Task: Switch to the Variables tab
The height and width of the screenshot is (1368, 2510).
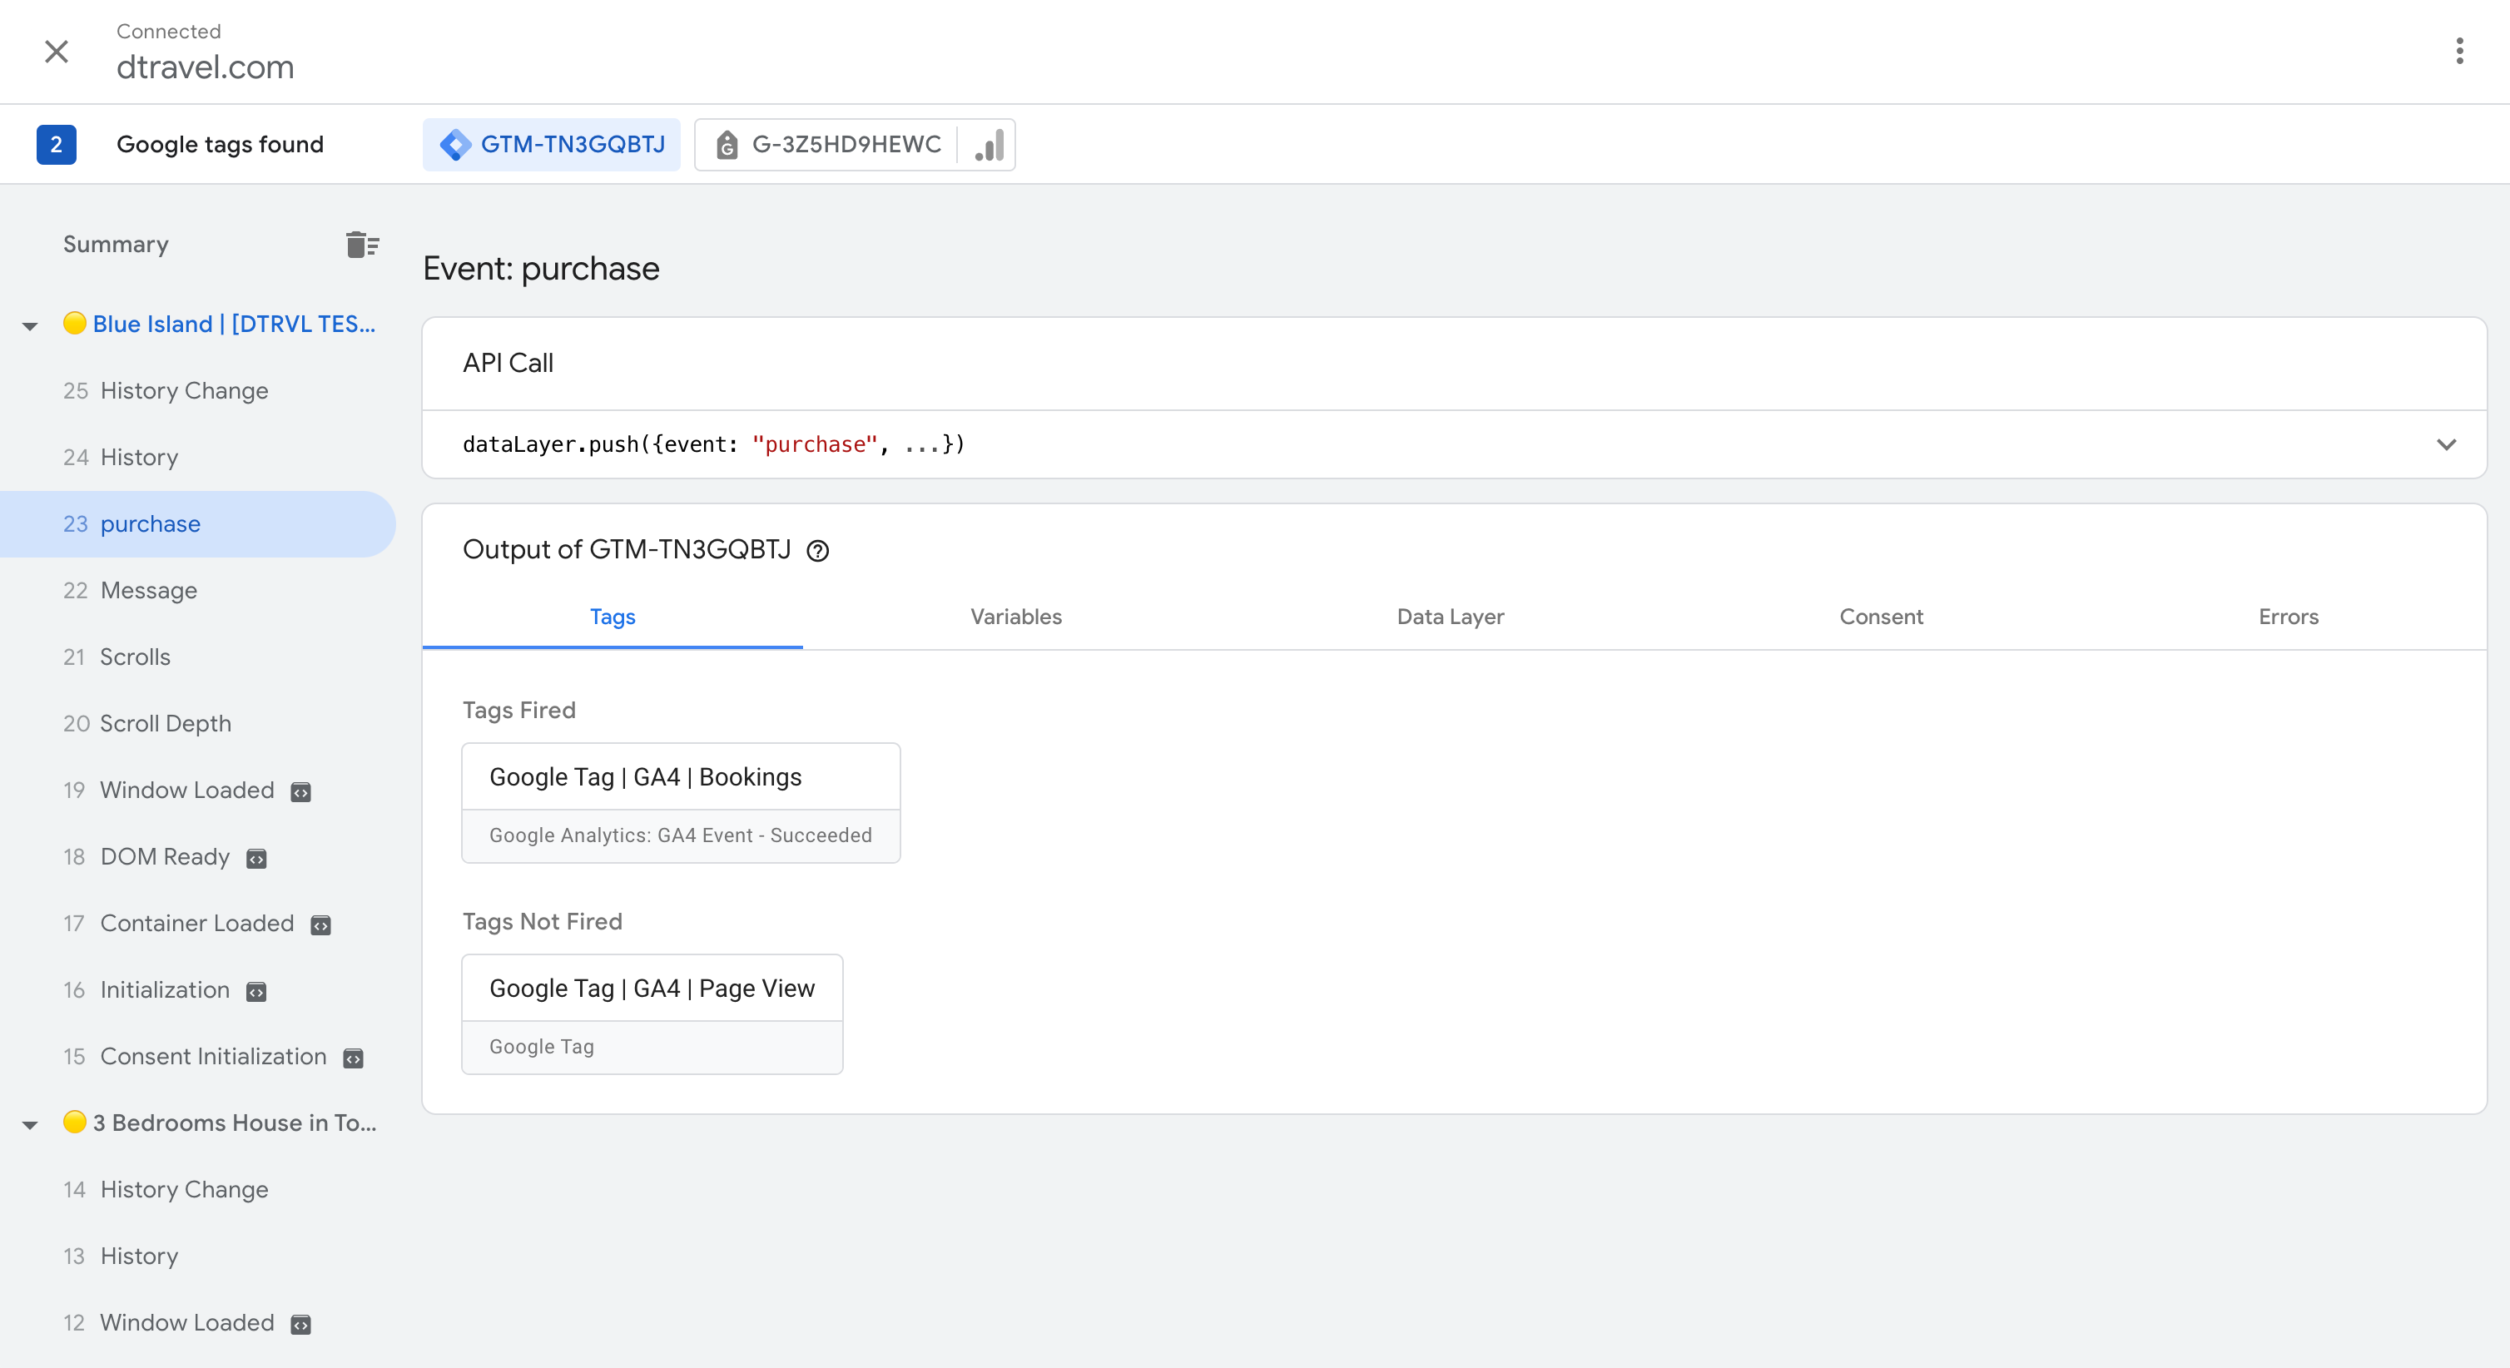Action: click(x=1016, y=617)
